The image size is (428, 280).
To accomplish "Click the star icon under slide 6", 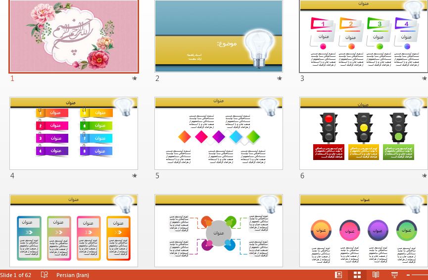I will tap(425, 175).
